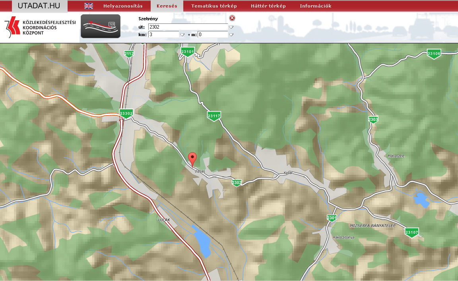Open the Helyazonosítás tab

point(123,6)
